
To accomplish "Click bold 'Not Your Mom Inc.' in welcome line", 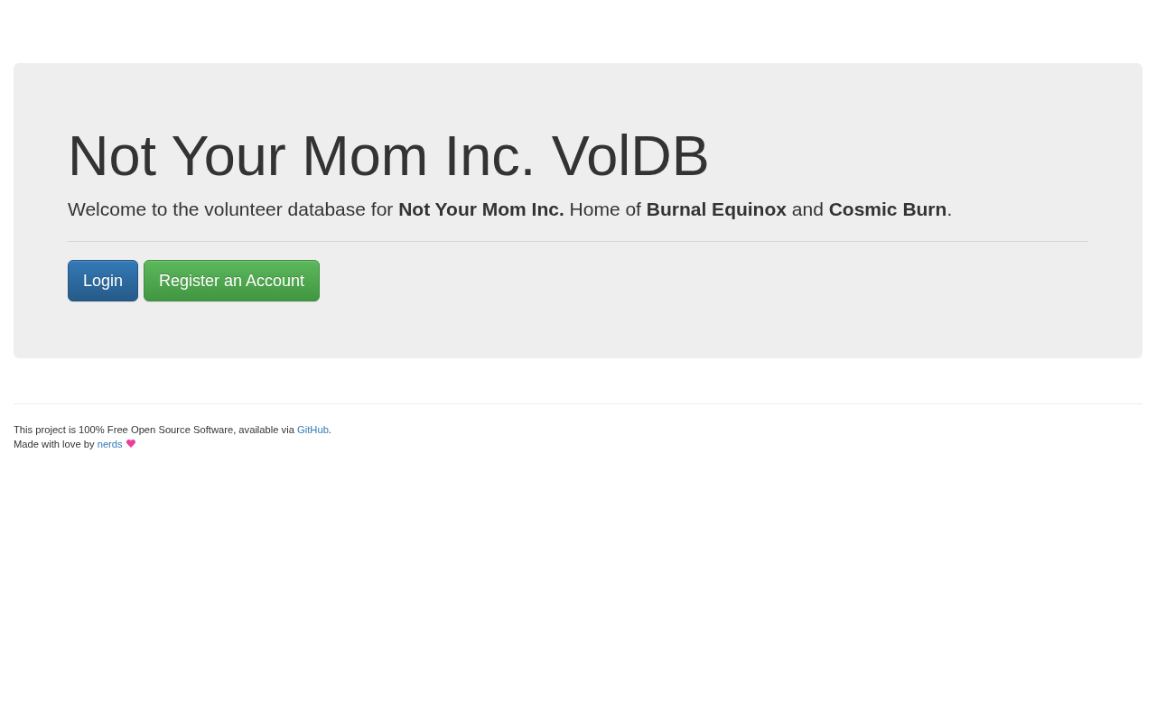I will pyautogui.click(x=481, y=209).
